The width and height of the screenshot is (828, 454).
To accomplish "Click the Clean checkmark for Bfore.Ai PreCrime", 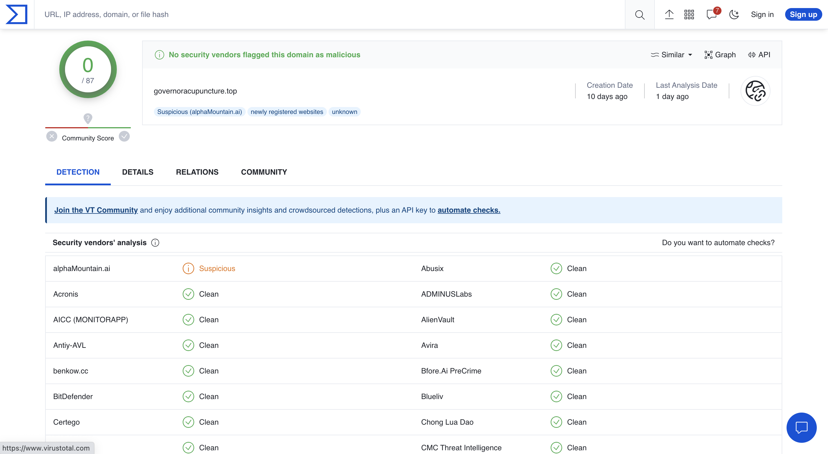I will [556, 371].
